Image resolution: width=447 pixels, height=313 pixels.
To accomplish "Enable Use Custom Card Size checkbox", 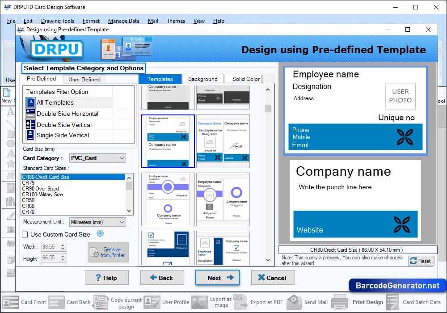I will click(x=25, y=235).
